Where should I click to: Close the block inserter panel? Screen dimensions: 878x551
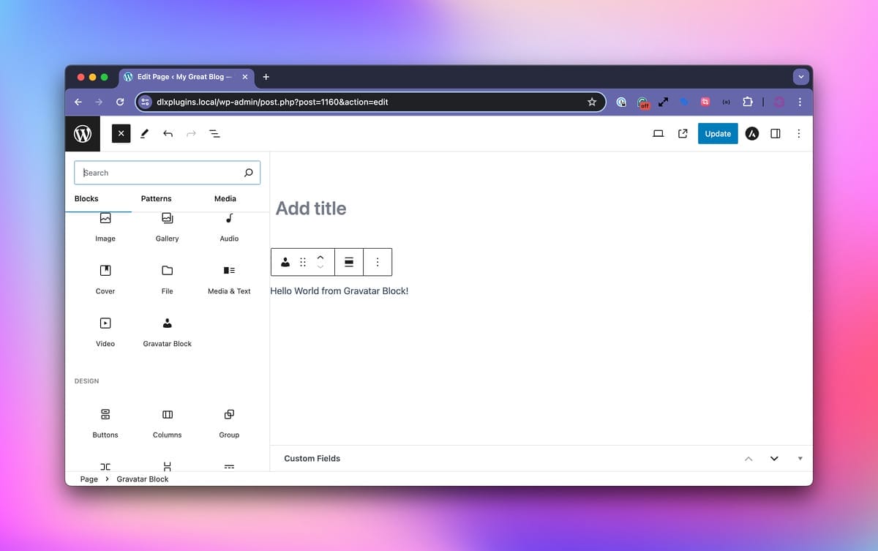click(121, 133)
